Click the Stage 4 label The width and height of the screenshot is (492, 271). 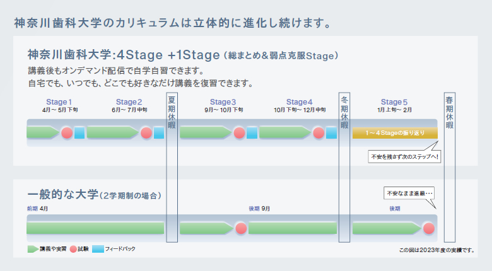300,102
